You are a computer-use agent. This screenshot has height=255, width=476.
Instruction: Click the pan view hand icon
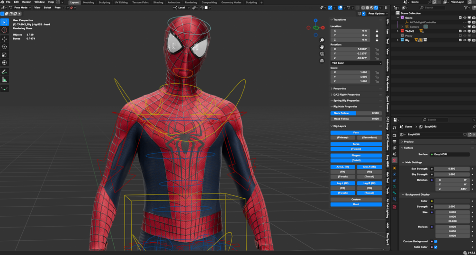coord(322,47)
